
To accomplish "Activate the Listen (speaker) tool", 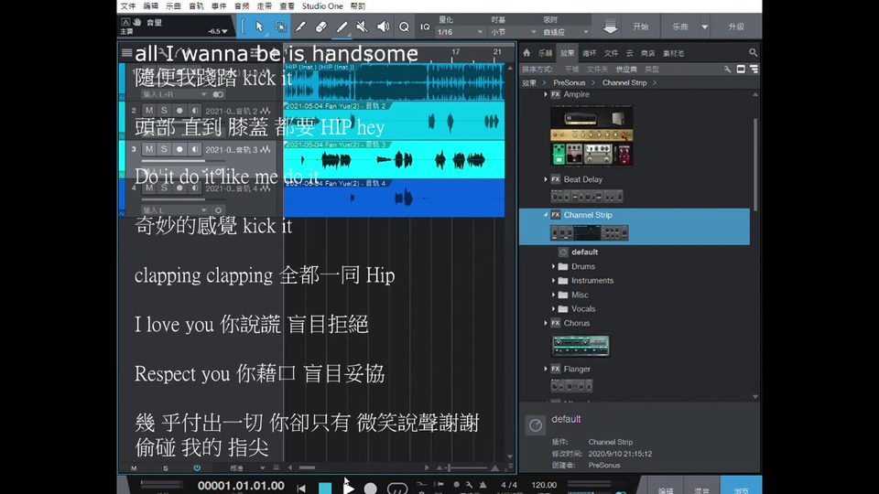I will (x=383, y=27).
